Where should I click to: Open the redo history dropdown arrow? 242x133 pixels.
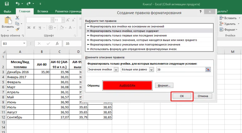tap(33, 4)
